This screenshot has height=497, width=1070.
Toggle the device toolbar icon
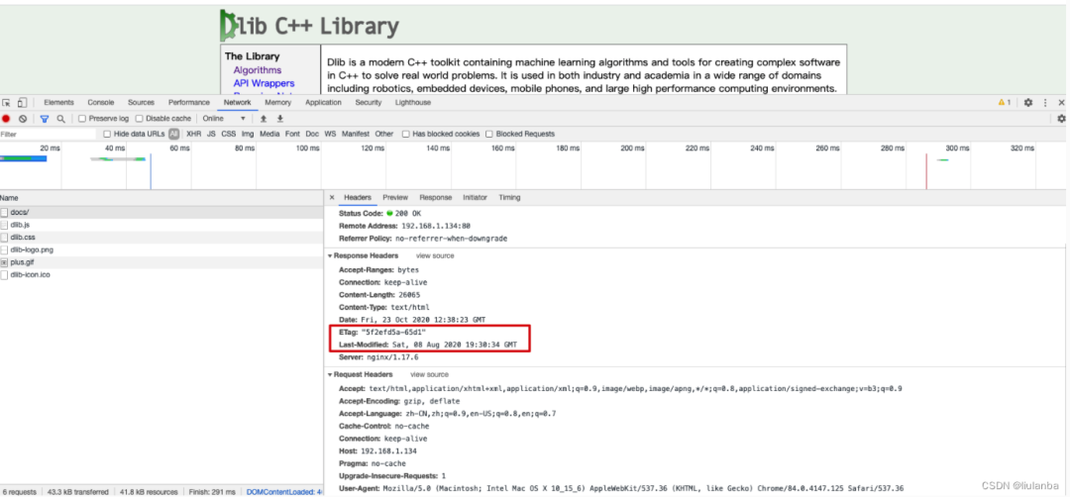click(x=22, y=103)
